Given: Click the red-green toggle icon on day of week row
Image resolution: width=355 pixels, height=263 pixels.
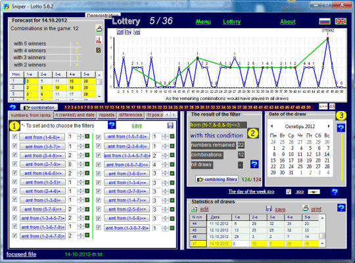Looking at the screenshot, I should [314, 192].
